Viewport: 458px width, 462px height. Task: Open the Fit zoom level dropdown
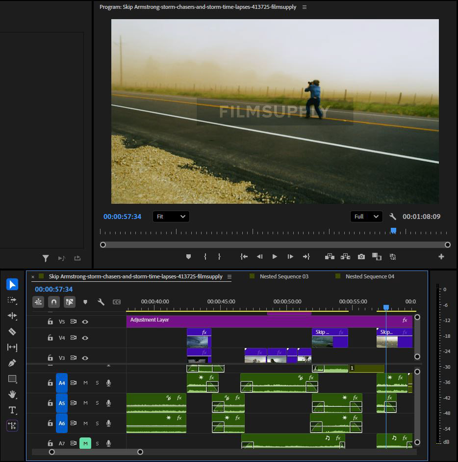point(171,217)
